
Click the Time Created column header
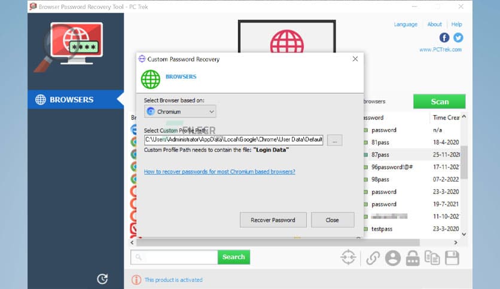coord(446,118)
